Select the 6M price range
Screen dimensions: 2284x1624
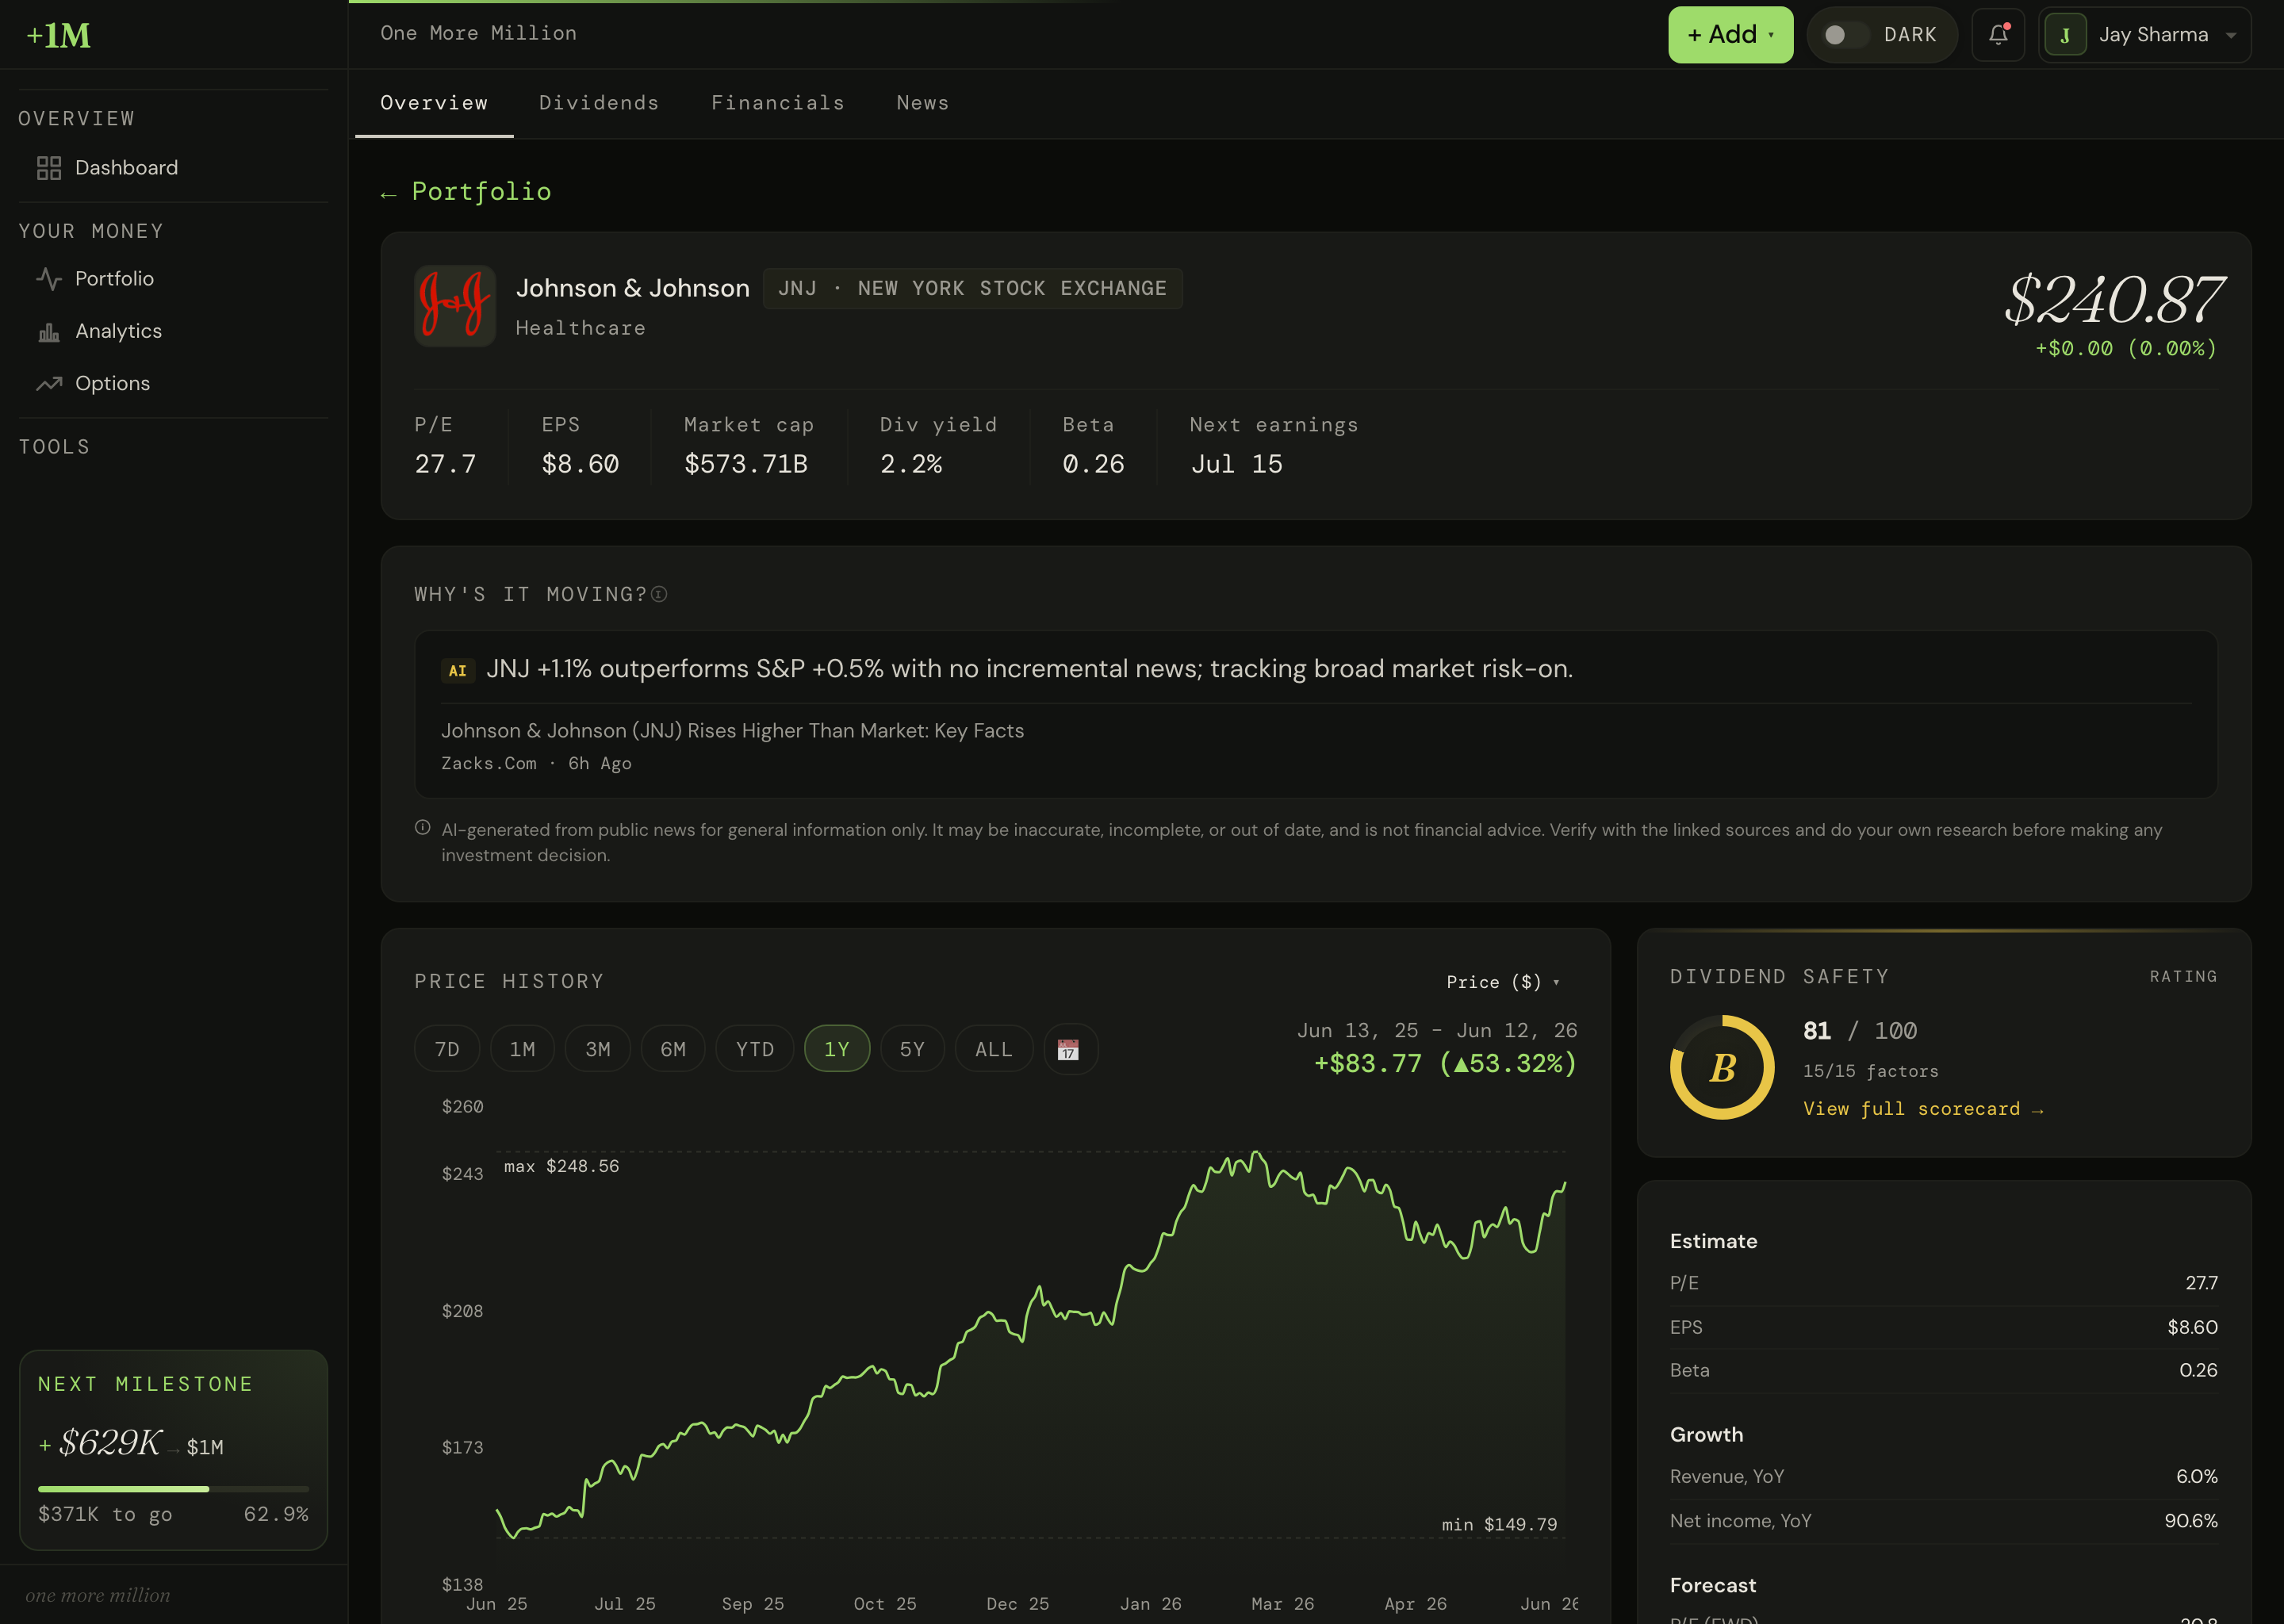[x=673, y=1049]
